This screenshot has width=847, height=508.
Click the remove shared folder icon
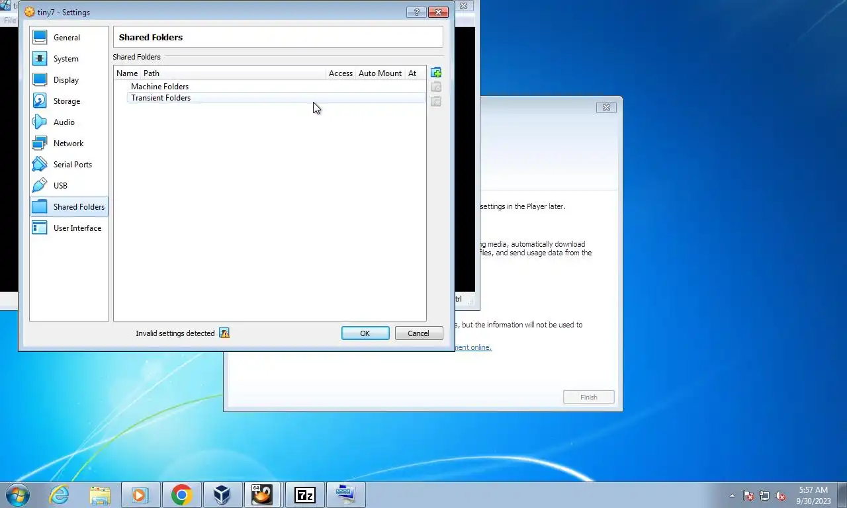(436, 102)
